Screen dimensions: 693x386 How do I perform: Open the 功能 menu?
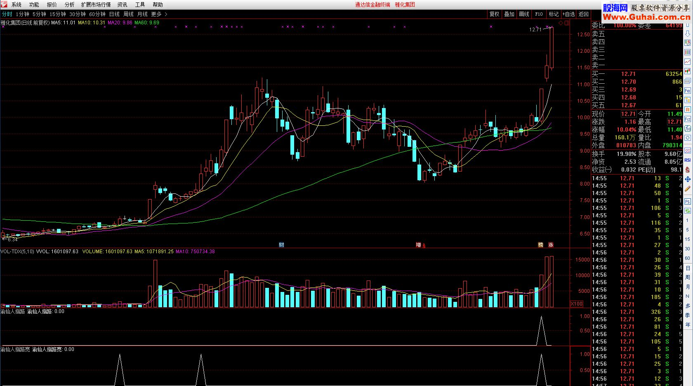point(34,5)
